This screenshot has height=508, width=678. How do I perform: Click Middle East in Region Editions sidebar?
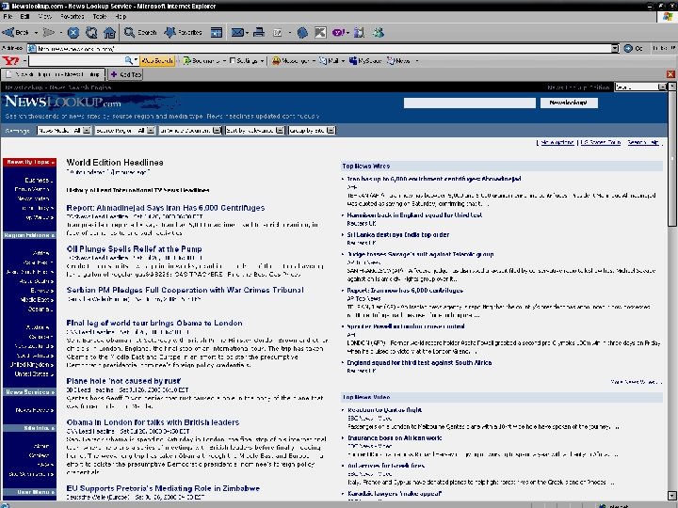[37, 300]
